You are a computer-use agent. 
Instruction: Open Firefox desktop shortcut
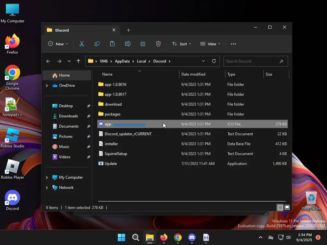pyautogui.click(x=12, y=44)
